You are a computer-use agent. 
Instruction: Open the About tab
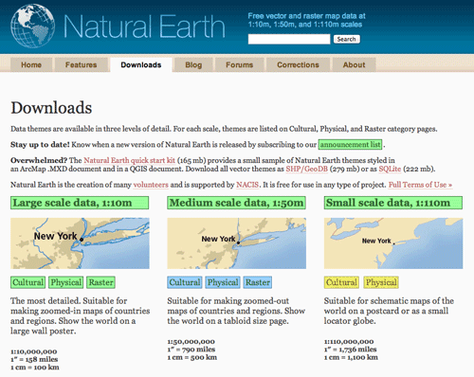354,64
